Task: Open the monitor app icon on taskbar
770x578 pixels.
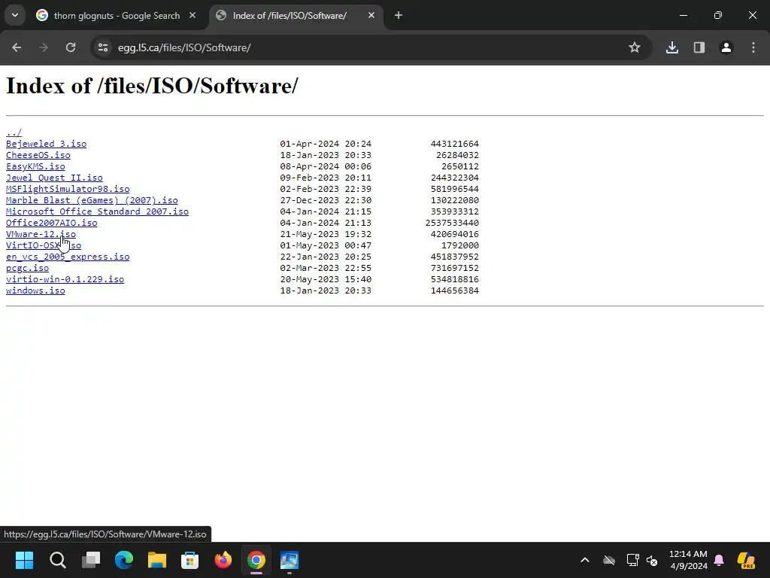Action: (x=290, y=560)
